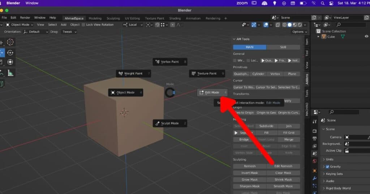Image resolution: width=370 pixels, height=194 pixels.
Task: Open the Modifiers wrench properties tab
Action: pos(314,178)
